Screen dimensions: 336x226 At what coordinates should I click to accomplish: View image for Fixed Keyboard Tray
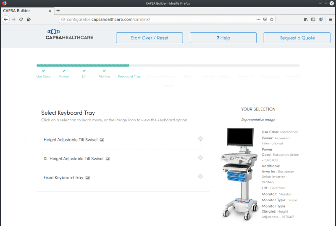tap(88, 178)
